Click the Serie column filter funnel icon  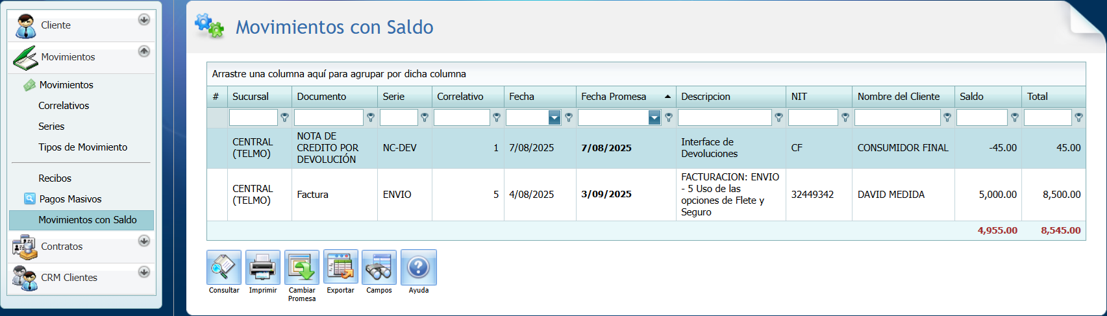click(425, 117)
